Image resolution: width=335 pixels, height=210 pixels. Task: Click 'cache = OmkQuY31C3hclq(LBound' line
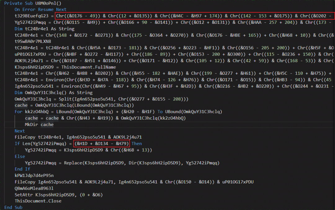point(74,105)
